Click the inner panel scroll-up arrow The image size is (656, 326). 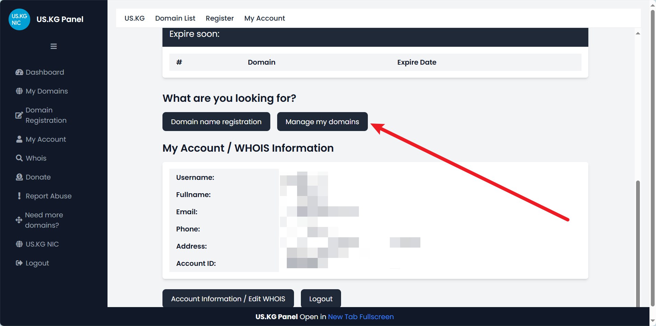638,33
